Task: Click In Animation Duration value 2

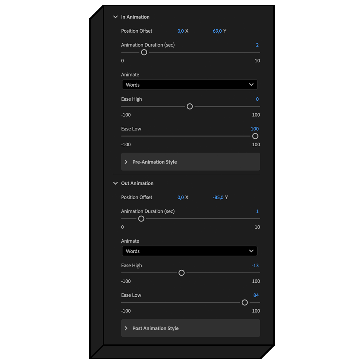Action: click(257, 45)
